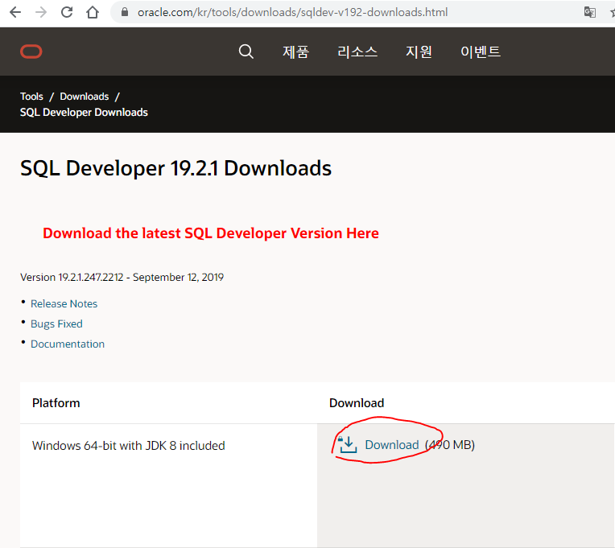Open the browser home page icon
615x548 pixels.
click(93, 12)
